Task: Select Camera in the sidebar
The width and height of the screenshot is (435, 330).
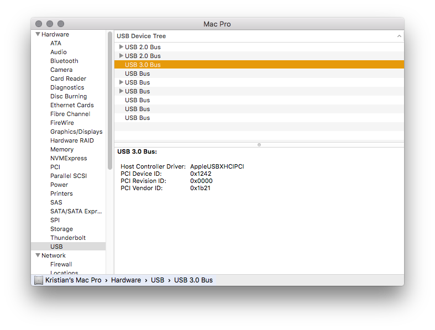Action: point(61,70)
